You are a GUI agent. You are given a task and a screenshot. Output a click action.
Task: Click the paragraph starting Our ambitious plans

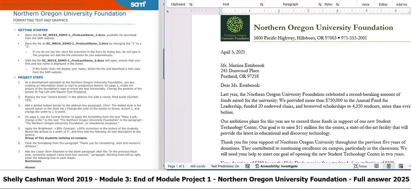click(314, 127)
